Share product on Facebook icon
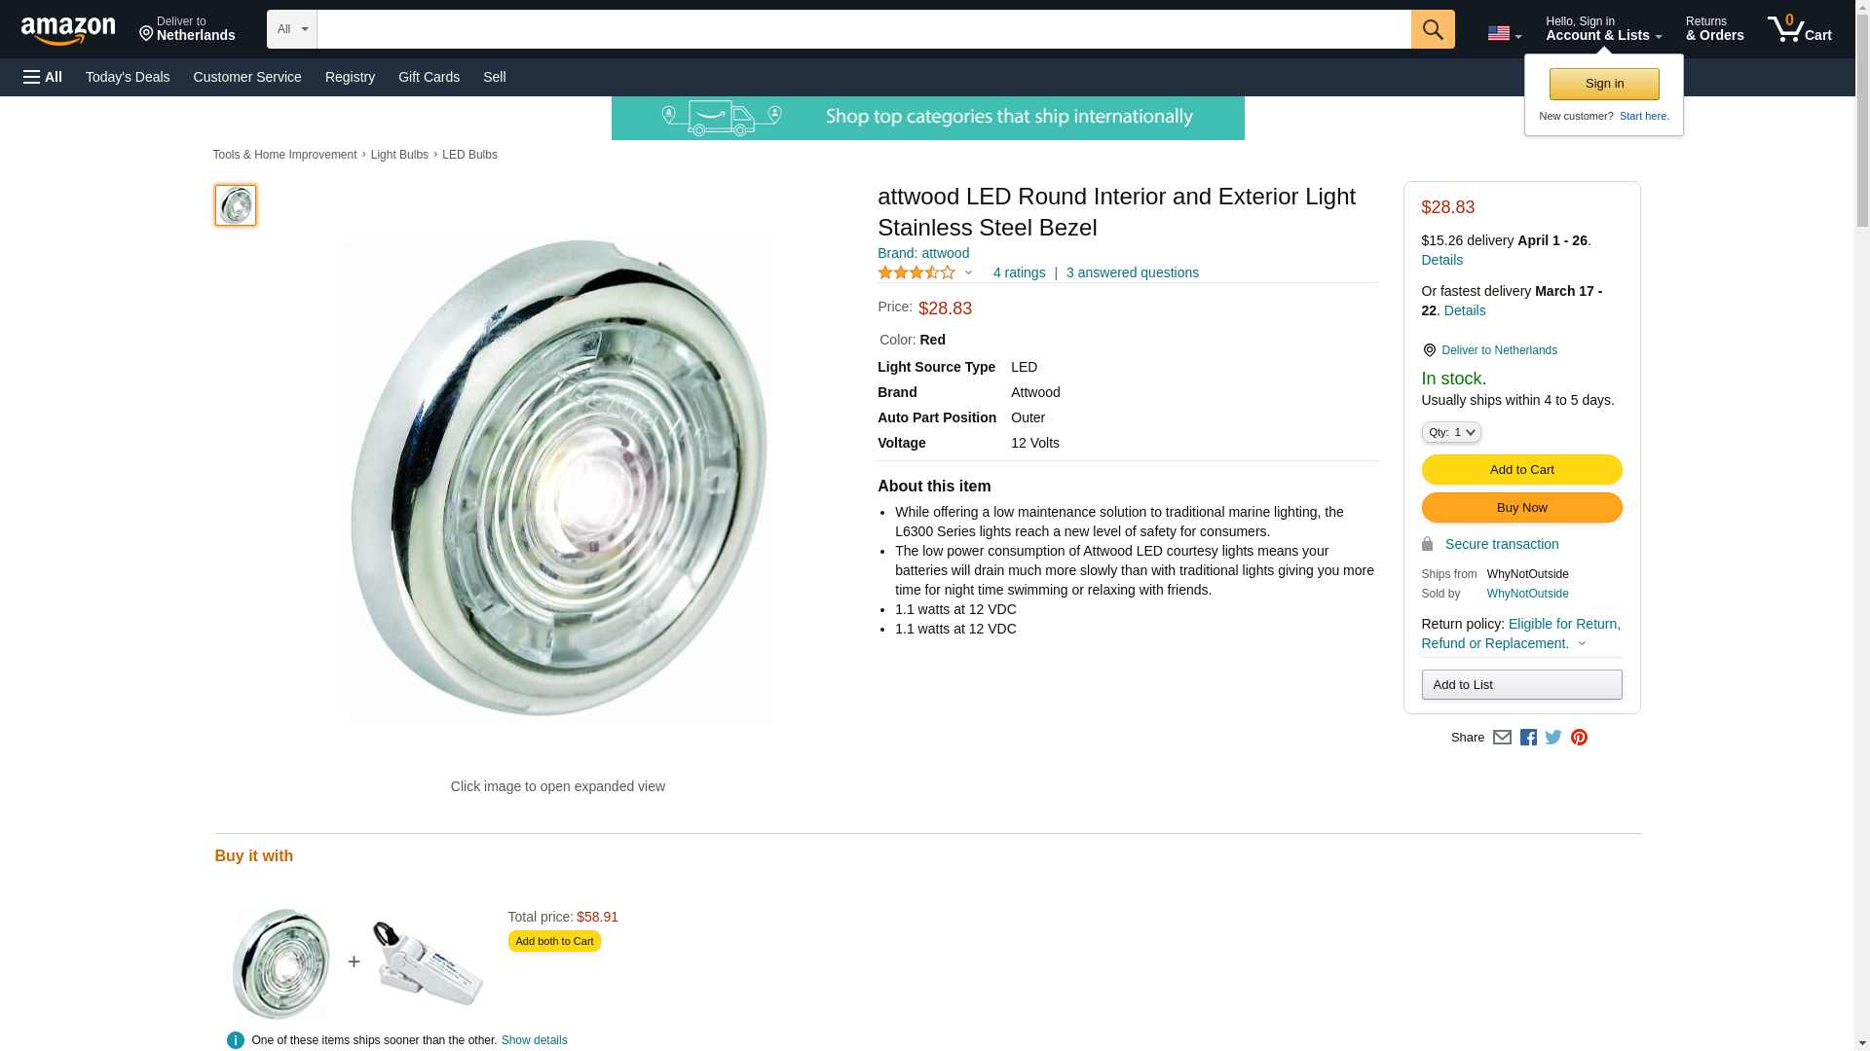Screen dimensions: 1870x1051 (1527, 738)
